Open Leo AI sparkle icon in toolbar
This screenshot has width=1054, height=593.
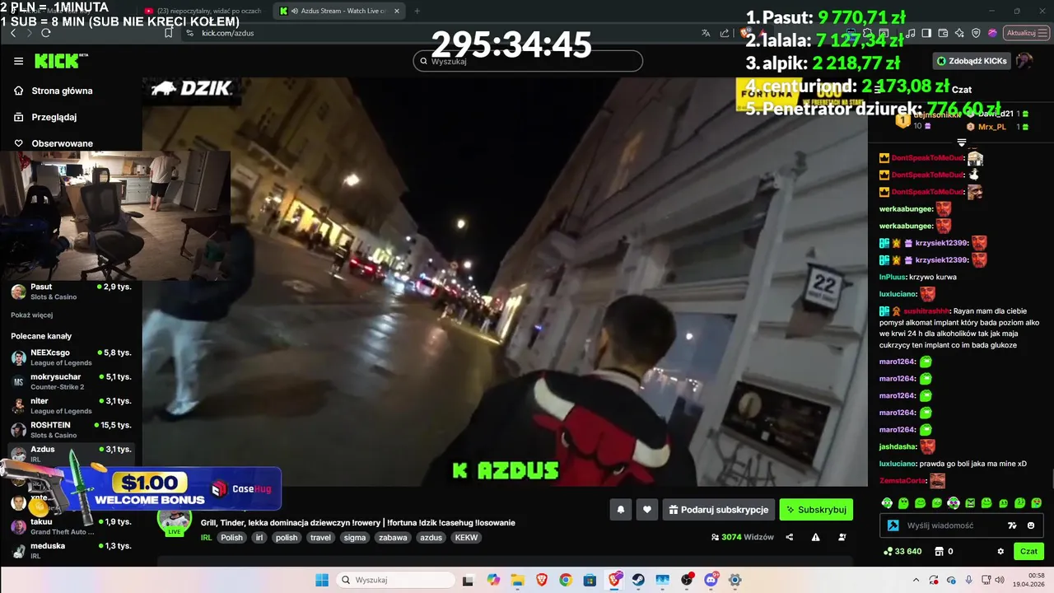[x=959, y=33]
